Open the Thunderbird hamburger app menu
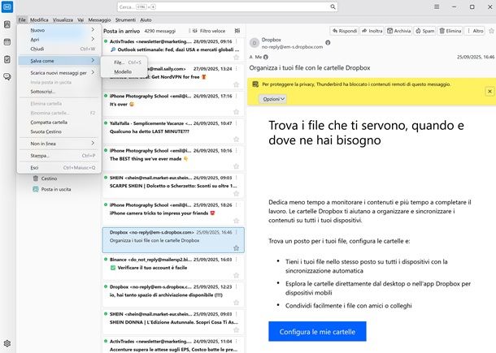496x353 pixels. [437, 6]
